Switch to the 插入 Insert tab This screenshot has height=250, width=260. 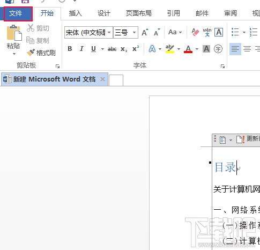(x=75, y=13)
